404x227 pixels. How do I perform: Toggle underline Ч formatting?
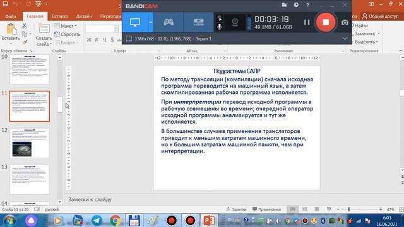(104, 40)
